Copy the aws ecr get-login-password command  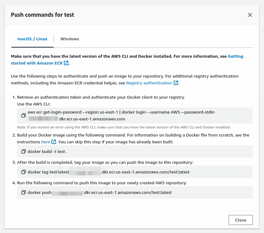[24, 115]
